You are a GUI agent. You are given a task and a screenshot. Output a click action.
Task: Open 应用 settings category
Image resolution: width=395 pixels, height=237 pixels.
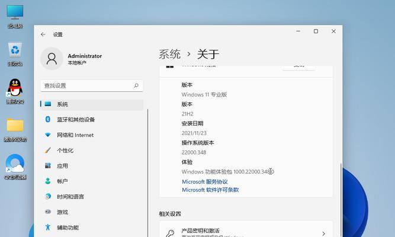tap(91, 166)
